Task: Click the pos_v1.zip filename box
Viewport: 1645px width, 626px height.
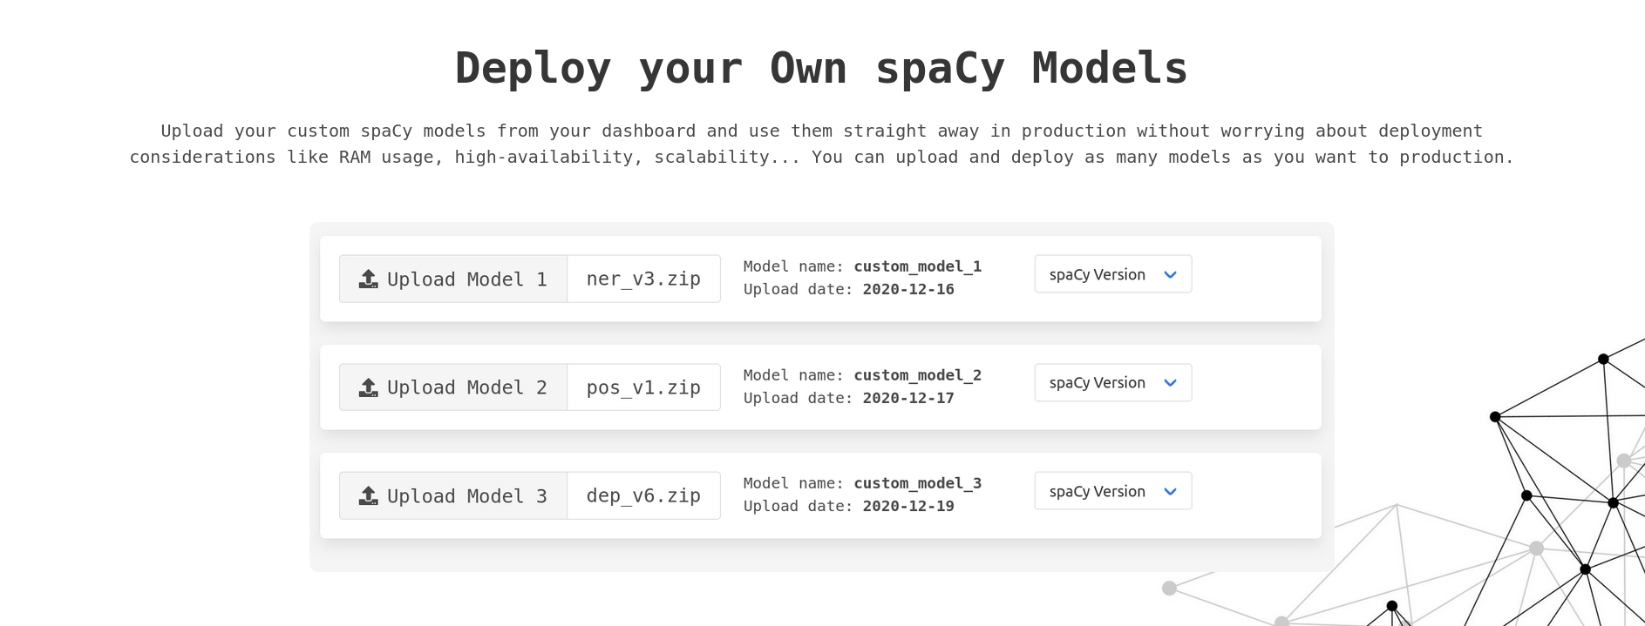Action: tap(643, 387)
